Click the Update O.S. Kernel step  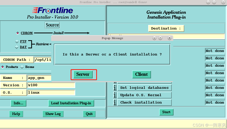point(144,95)
